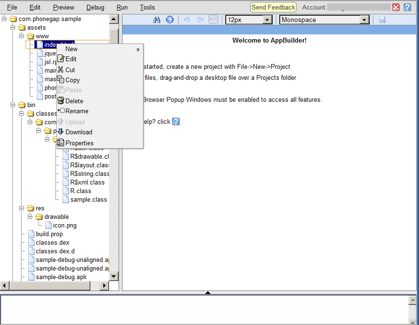Image resolution: width=419 pixels, height=325 pixels.
Task: Collapse the res folder node
Action: point(22,208)
